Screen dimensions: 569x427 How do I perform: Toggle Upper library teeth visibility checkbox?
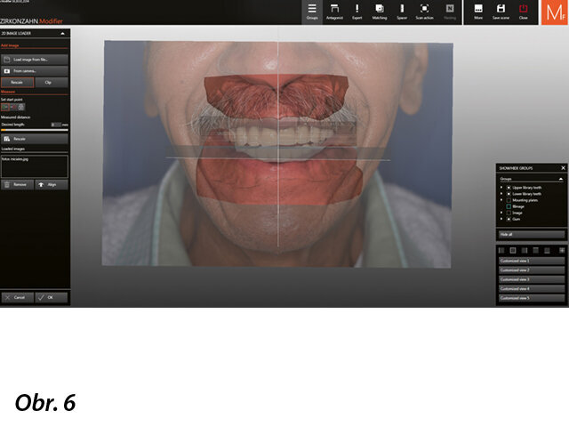(x=509, y=189)
